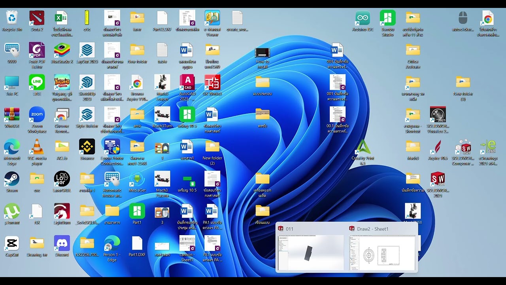
Task: Click the table file icon
Action: tap(162, 53)
